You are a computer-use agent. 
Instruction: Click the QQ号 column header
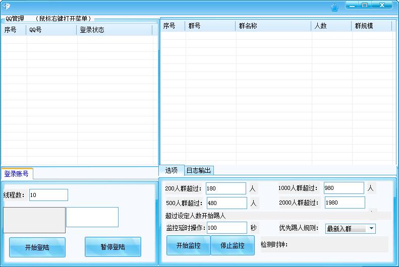51,30
